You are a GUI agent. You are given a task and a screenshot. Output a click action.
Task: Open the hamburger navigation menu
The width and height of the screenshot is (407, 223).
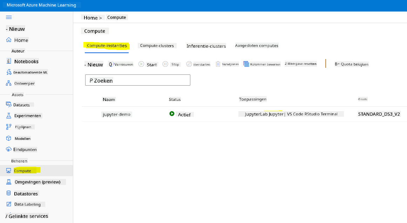9,17
